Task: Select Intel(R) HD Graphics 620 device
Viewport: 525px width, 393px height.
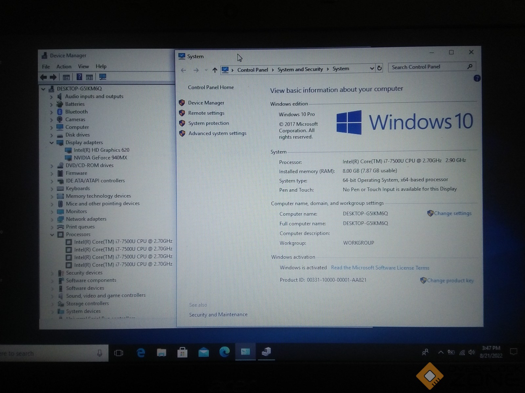Action: click(x=101, y=150)
